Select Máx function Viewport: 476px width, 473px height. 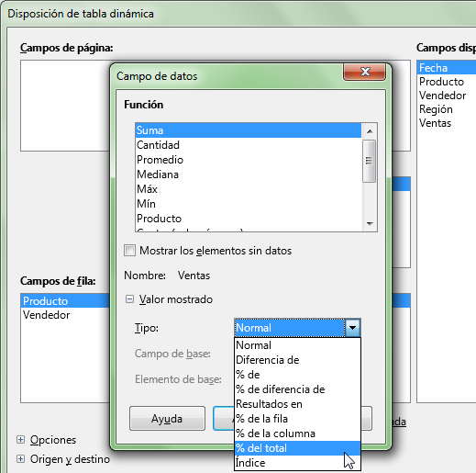[x=249, y=189]
